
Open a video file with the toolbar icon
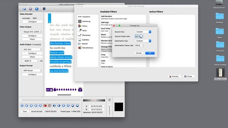click(24, 9)
